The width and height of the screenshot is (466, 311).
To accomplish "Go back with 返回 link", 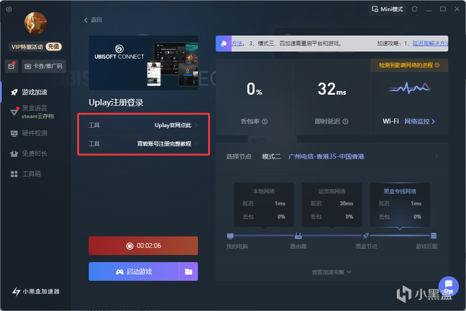I will pyautogui.click(x=93, y=20).
